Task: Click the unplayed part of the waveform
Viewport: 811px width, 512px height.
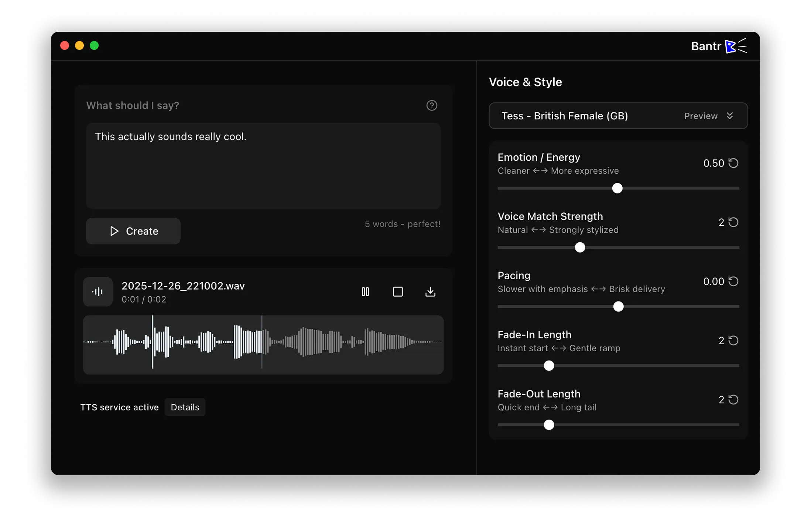Action: pyautogui.click(x=353, y=342)
